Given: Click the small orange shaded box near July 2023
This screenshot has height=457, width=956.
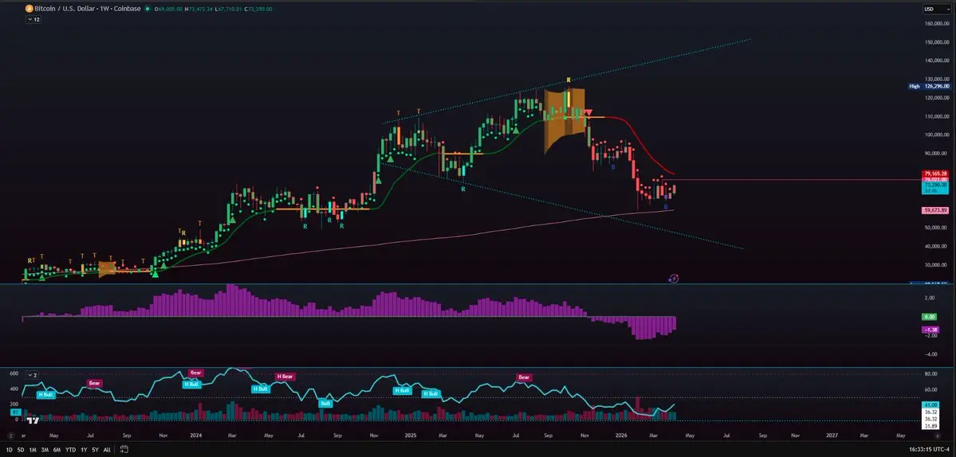Looking at the screenshot, I should (107, 268).
